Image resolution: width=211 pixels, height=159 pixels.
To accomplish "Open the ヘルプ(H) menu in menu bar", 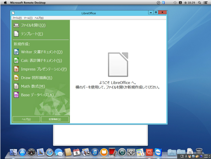I will tap(39, 18).
